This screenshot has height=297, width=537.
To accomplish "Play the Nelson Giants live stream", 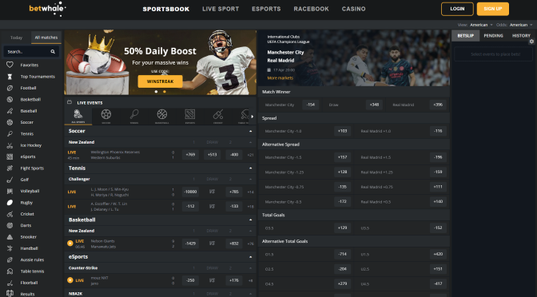I will [x=70, y=244].
